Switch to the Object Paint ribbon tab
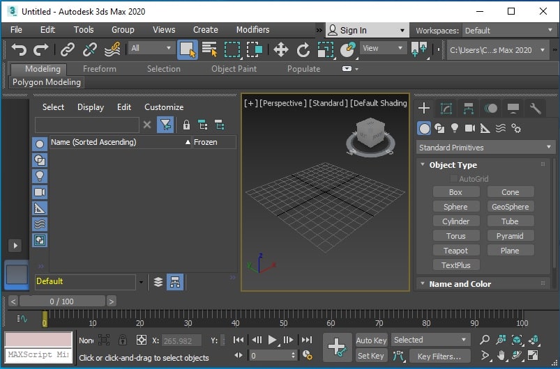Viewport: 560px width, 369px height. point(234,69)
